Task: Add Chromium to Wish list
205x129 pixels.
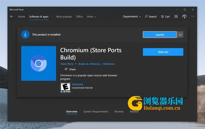Action: tap(163, 52)
